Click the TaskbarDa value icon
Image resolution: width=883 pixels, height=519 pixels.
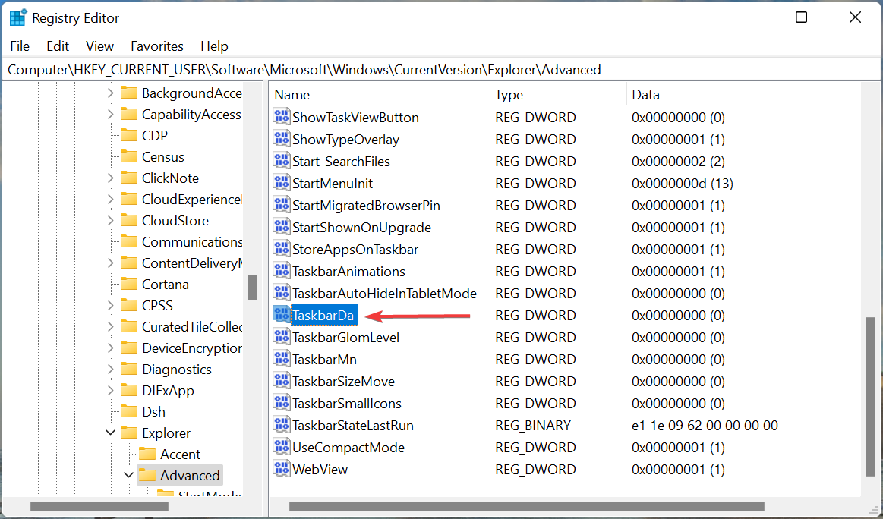coord(281,314)
